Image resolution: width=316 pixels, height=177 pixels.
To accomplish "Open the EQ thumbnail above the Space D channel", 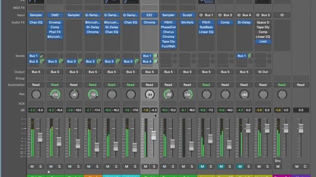I will [263, 1].
